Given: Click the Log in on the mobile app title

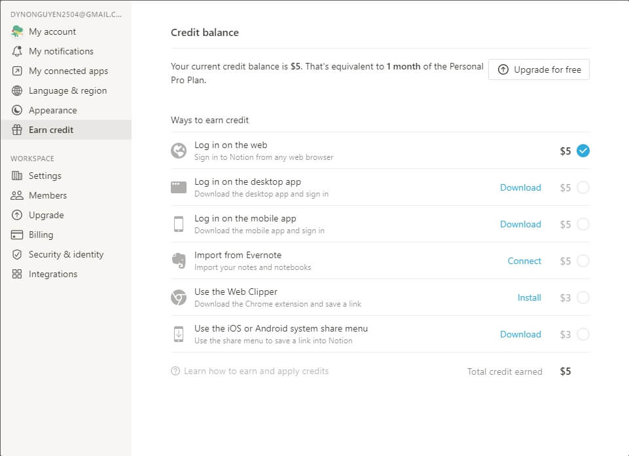Looking at the screenshot, I should pyautogui.click(x=245, y=218).
